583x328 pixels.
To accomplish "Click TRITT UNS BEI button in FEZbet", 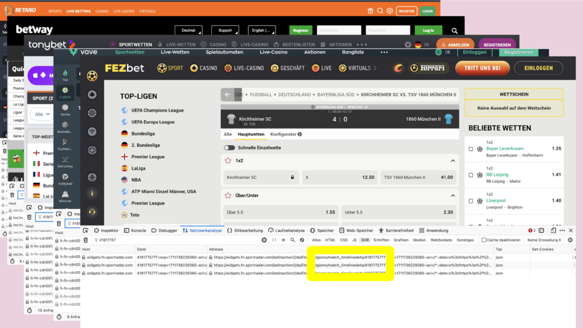I will pyautogui.click(x=482, y=68).
